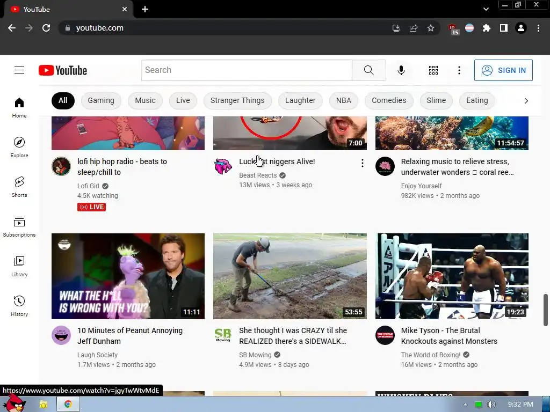Open Enjoy Yourself channel avatar
This screenshot has width=550, height=412.
tap(385, 166)
